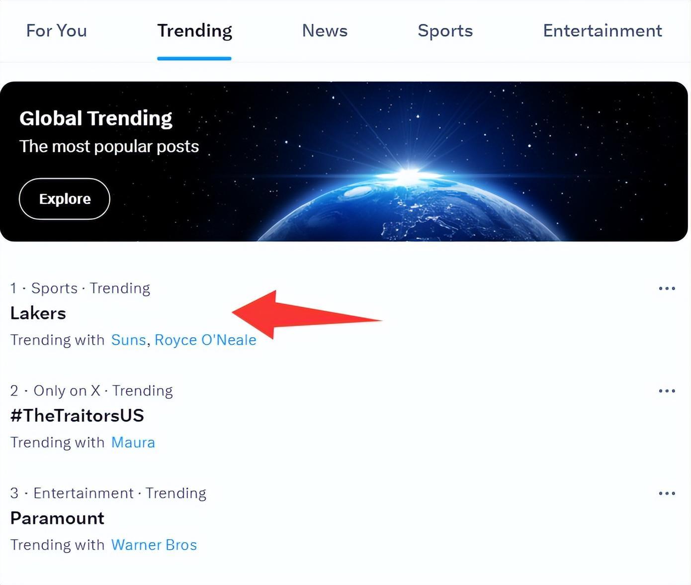
Task: Switch to the Entertainment tab
Action: [602, 31]
